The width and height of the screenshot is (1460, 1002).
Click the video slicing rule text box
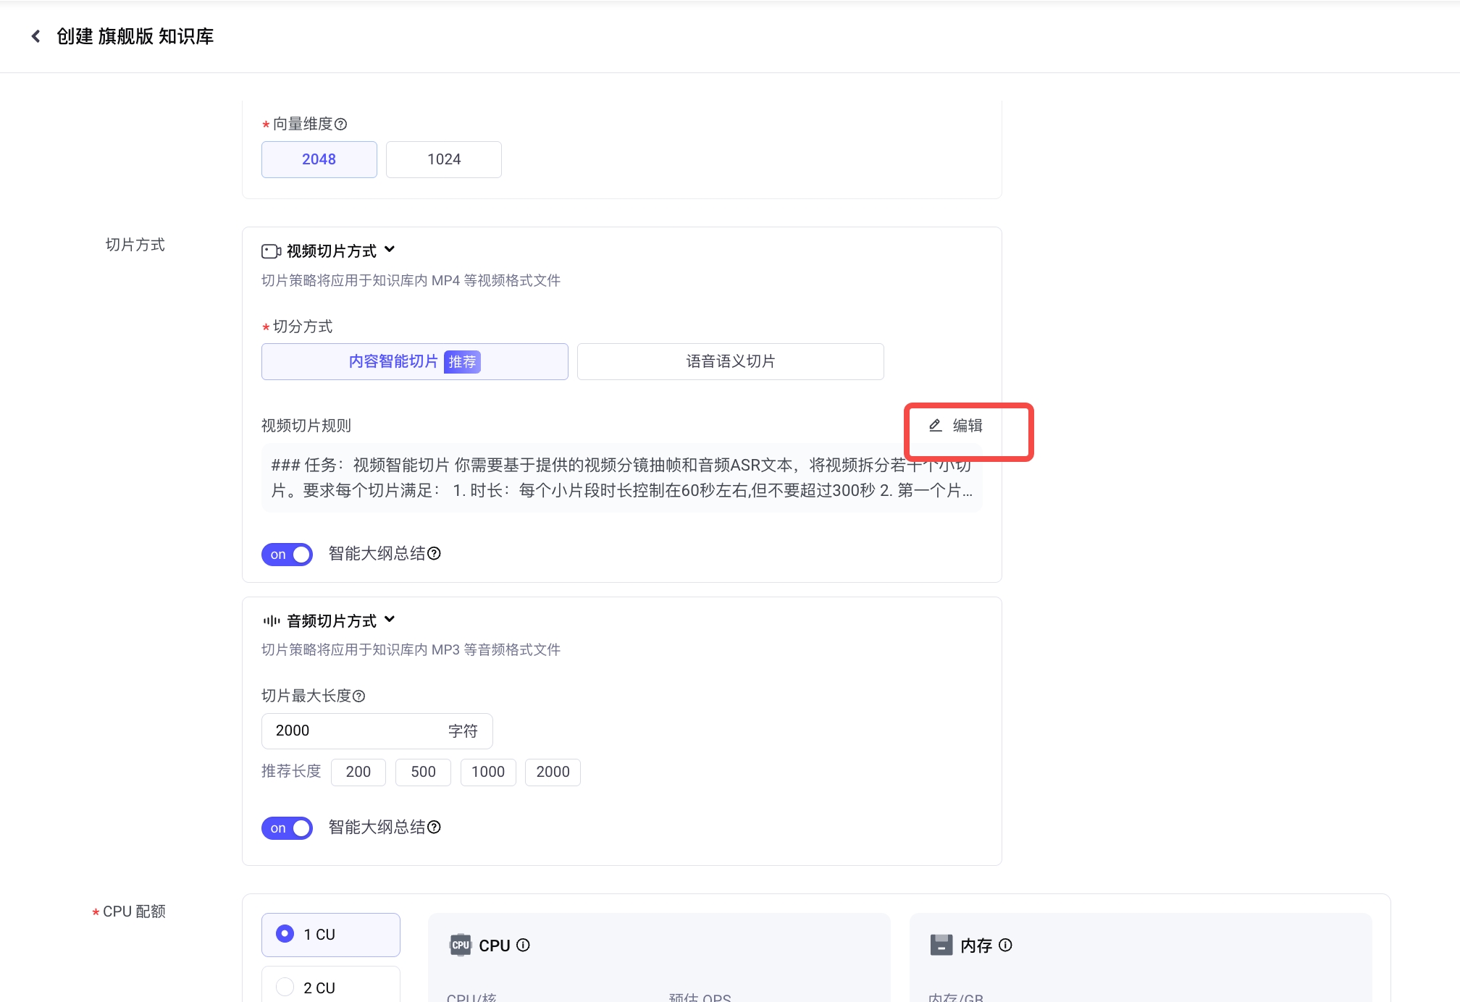621,478
